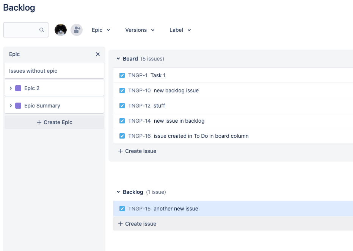353x251 pixels.
Task: Click the search magnifier icon
Action: click(x=42, y=30)
